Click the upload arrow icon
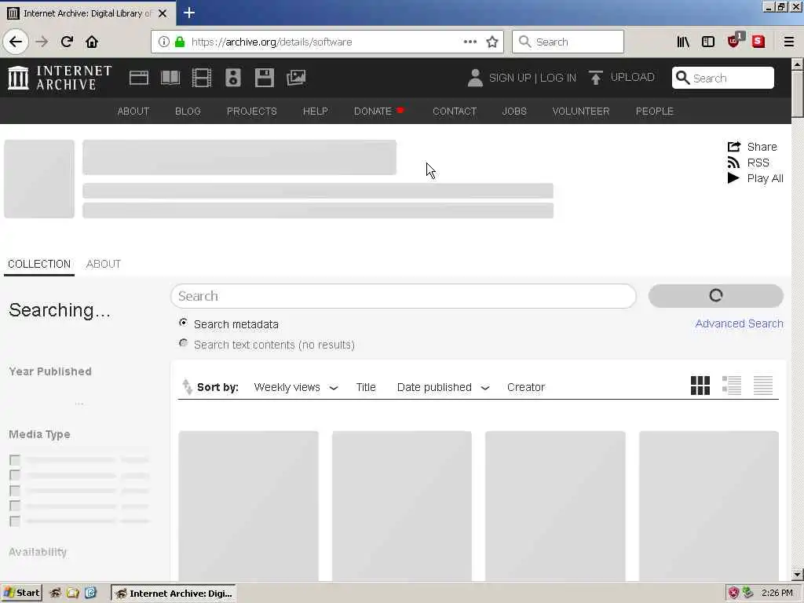The width and height of the screenshot is (804, 603). click(x=595, y=78)
